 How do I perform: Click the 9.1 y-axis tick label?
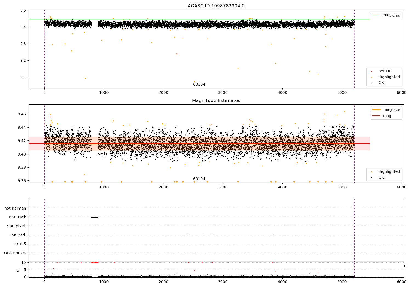pyautogui.click(x=23, y=77)
